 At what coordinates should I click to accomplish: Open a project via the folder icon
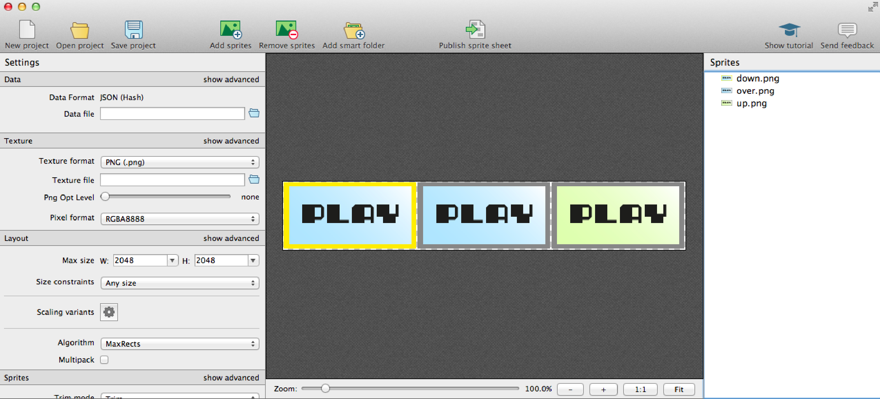(80, 30)
